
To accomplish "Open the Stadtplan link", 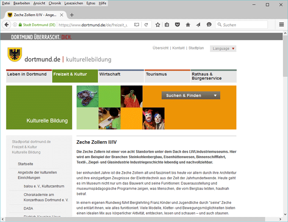I will pos(196,48).
